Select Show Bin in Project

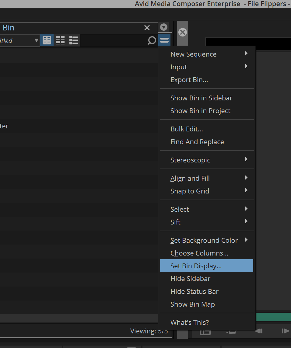coord(207,111)
